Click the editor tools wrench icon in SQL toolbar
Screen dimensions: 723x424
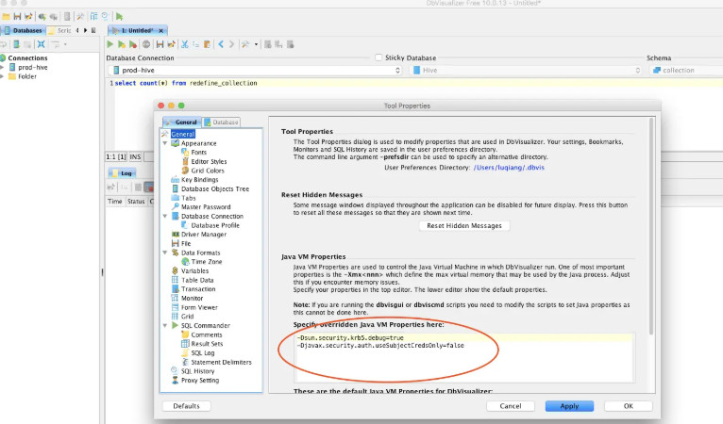pyautogui.click(x=245, y=44)
